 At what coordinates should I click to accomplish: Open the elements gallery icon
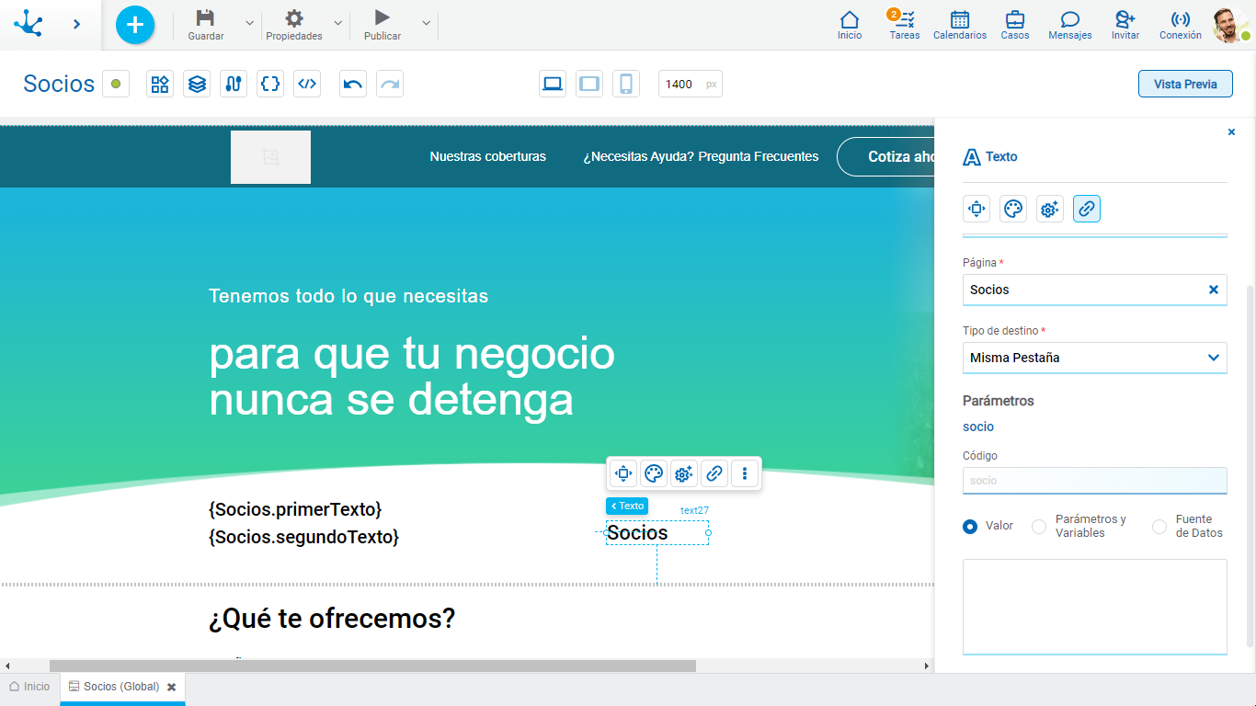point(160,84)
